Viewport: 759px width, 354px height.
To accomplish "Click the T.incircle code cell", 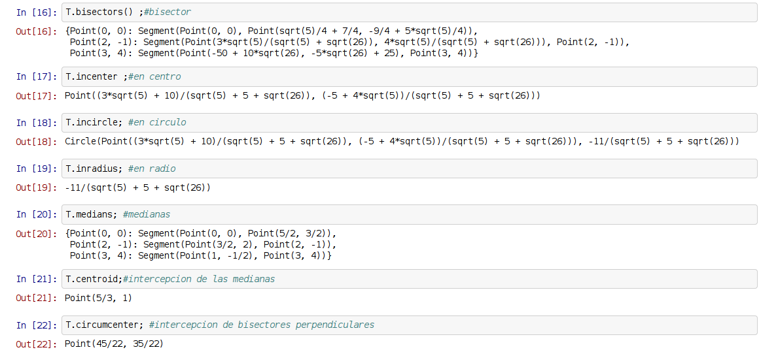I will tap(409, 123).
